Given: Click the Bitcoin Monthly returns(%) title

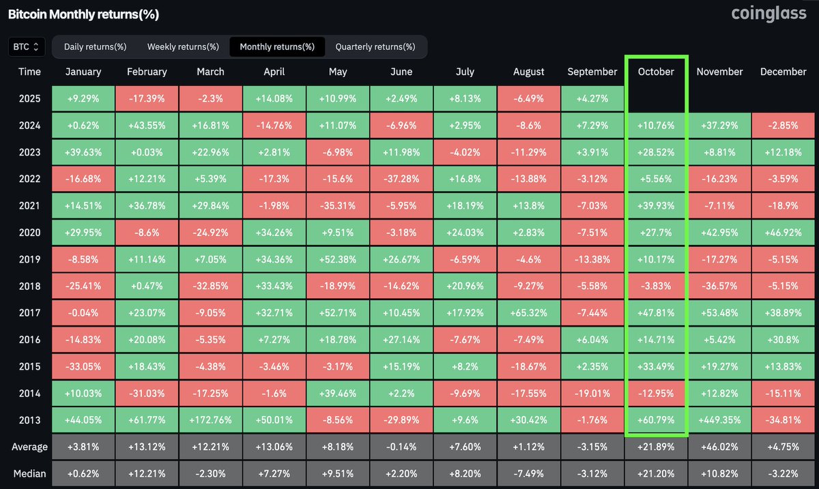Looking at the screenshot, I should pos(83,14).
